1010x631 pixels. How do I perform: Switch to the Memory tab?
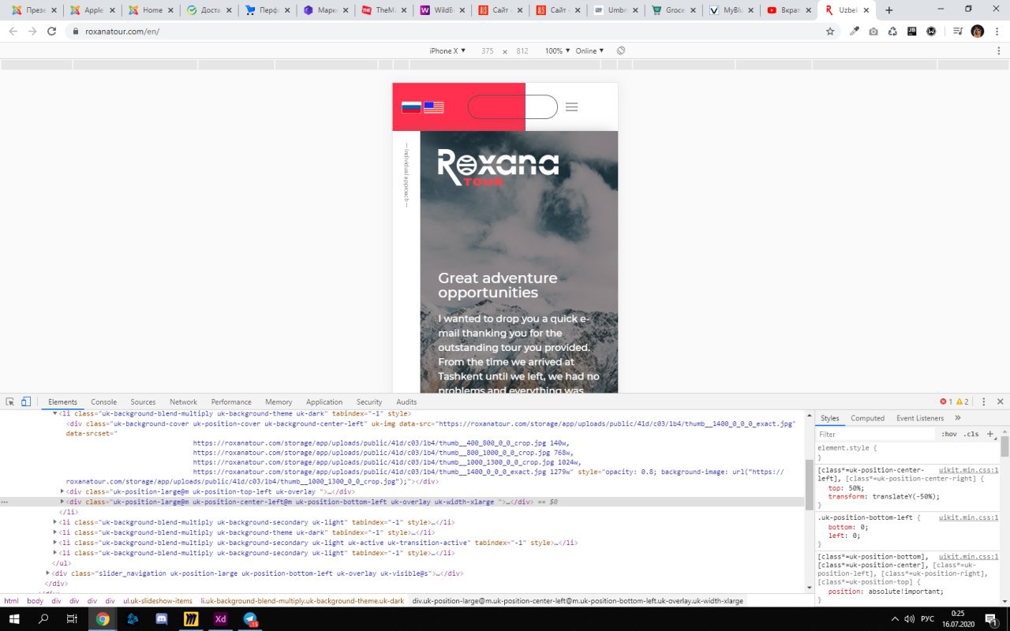pos(279,402)
